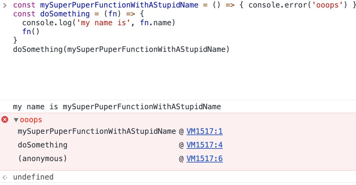The width and height of the screenshot is (356, 185).
Task: Open the VM1517:1 source link
Action: click(x=204, y=131)
